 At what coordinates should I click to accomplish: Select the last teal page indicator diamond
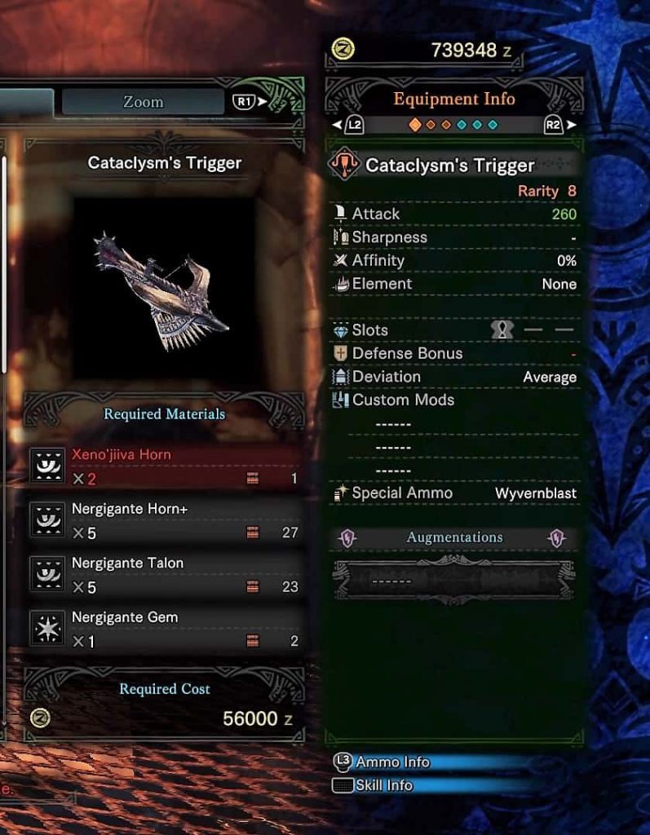(493, 125)
